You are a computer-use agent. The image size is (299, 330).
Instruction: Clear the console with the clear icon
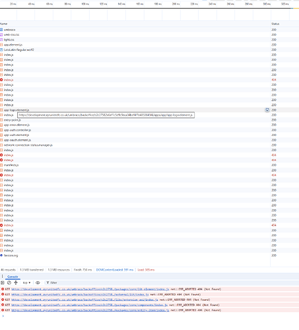9,282
